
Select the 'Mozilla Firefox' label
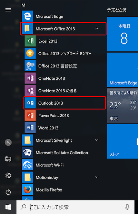49,190
